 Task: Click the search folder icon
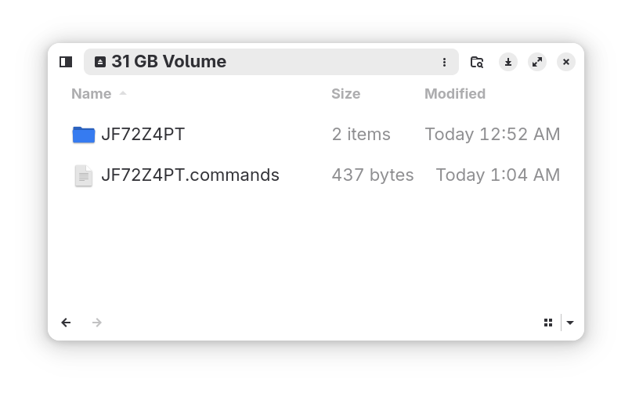click(x=477, y=62)
